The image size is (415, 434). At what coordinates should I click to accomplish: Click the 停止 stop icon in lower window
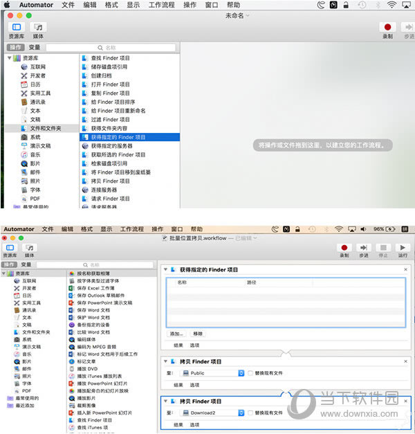[x=383, y=247]
